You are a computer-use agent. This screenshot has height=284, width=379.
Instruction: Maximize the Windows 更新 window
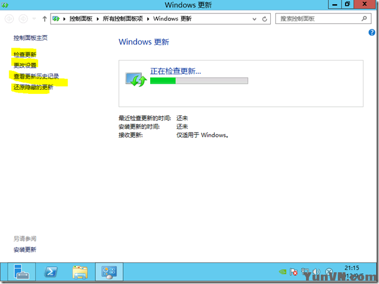point(347,4)
